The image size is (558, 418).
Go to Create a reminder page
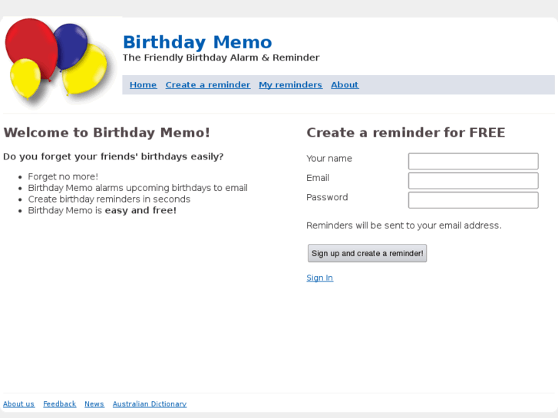click(207, 85)
